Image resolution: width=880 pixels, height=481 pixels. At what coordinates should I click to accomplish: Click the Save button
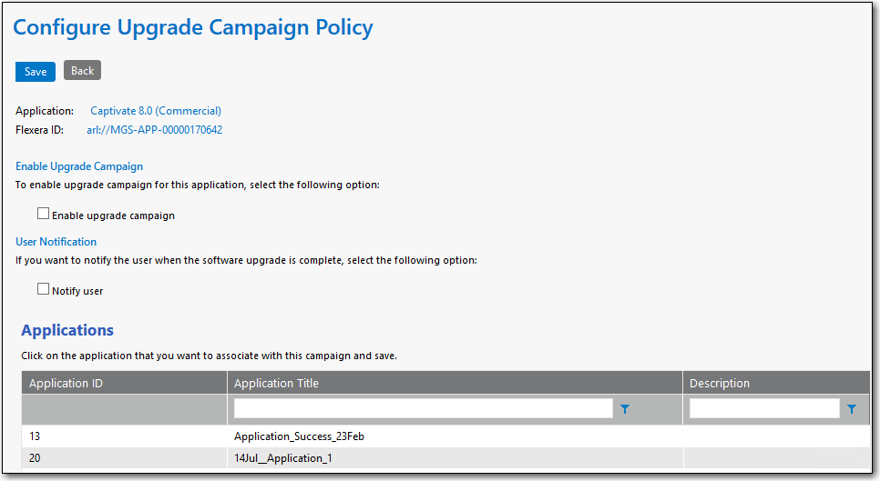[x=36, y=72]
